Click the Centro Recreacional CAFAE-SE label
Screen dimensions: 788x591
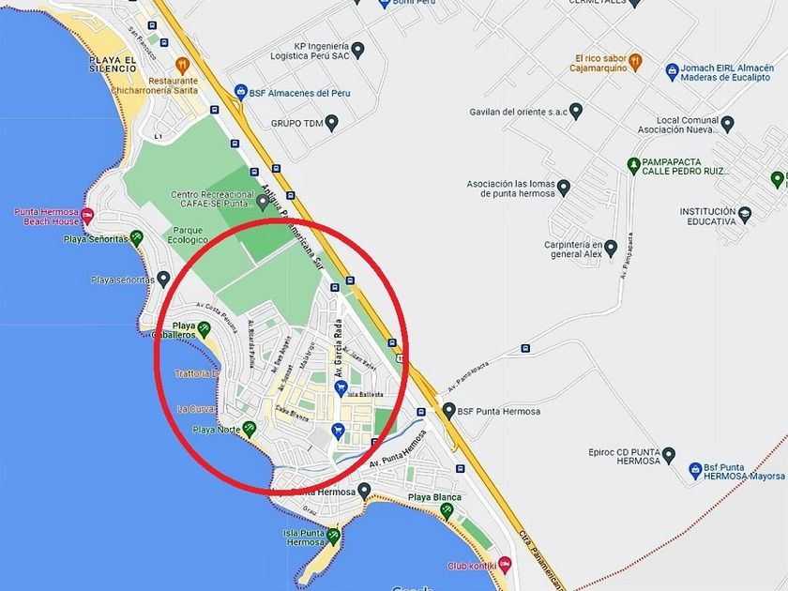click(x=212, y=199)
